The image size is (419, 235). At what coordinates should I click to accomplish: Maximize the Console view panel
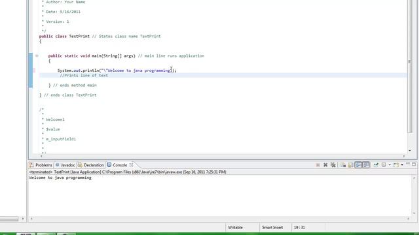click(414, 164)
